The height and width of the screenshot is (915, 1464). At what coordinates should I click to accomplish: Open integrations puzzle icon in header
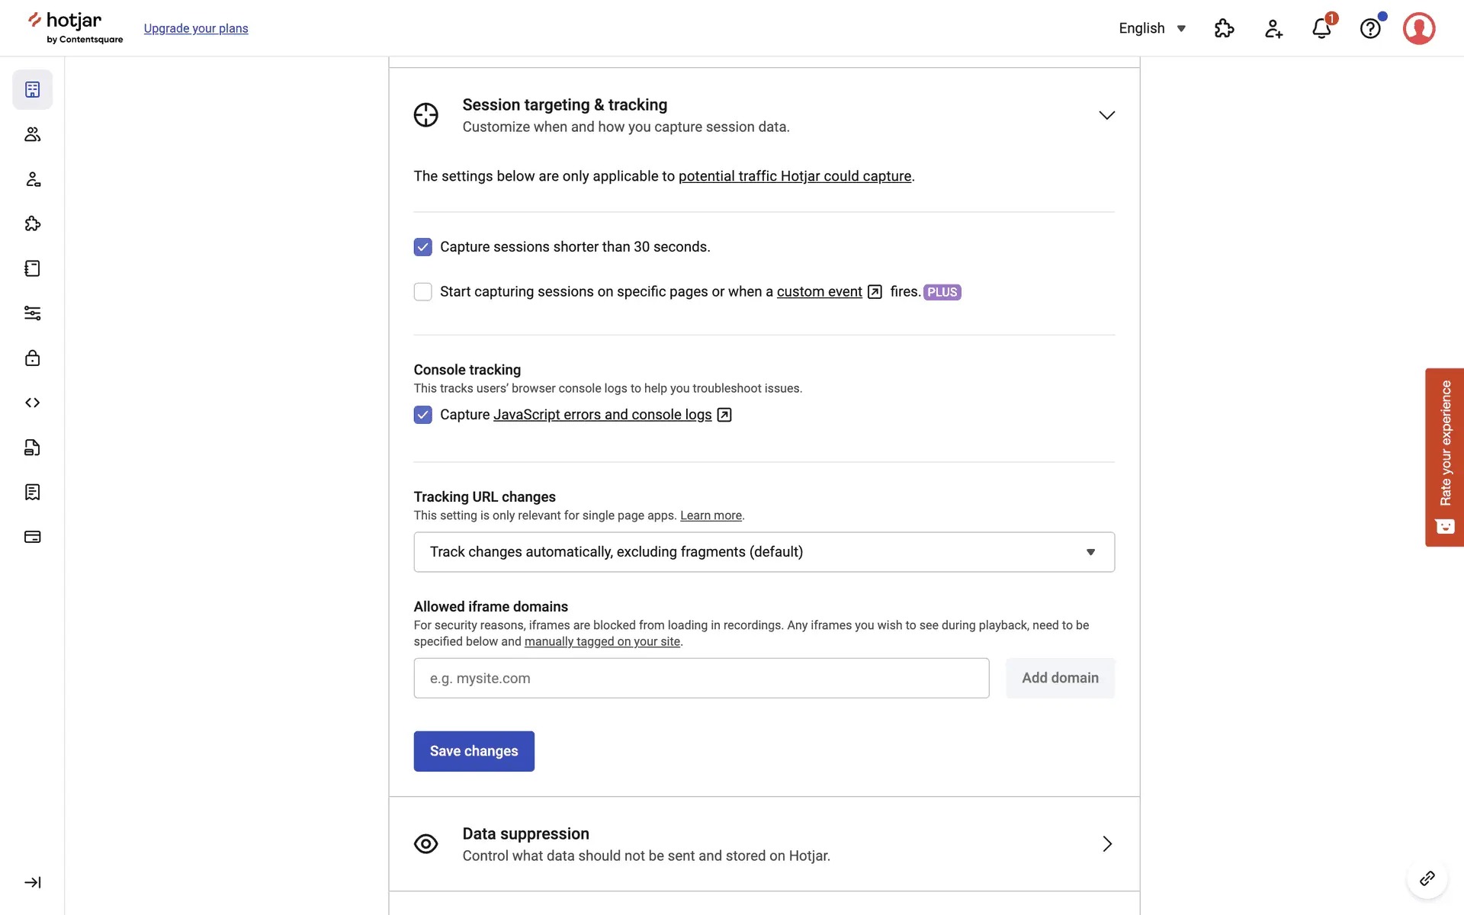(1224, 29)
